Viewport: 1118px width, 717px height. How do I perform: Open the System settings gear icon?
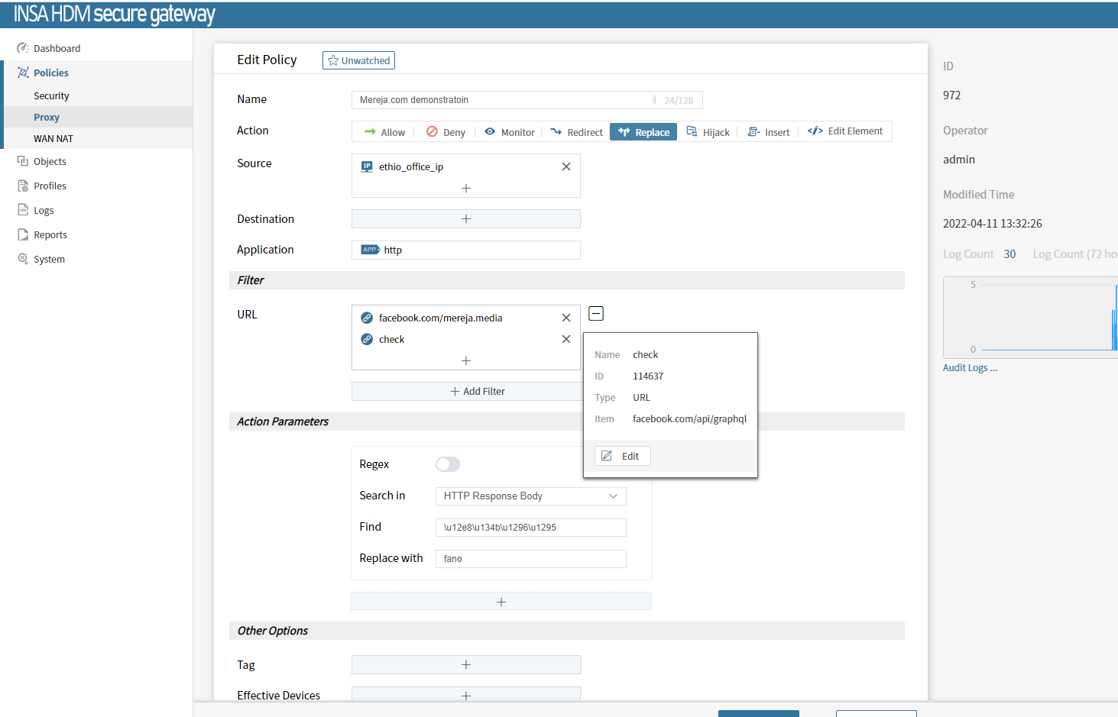(23, 259)
